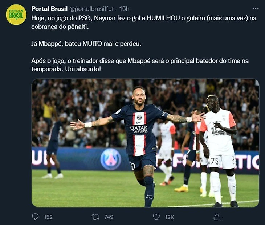Screen dimensions: 265x225
Task: Open the Portal Brasil profile avatar
Action: tap(16, 15)
